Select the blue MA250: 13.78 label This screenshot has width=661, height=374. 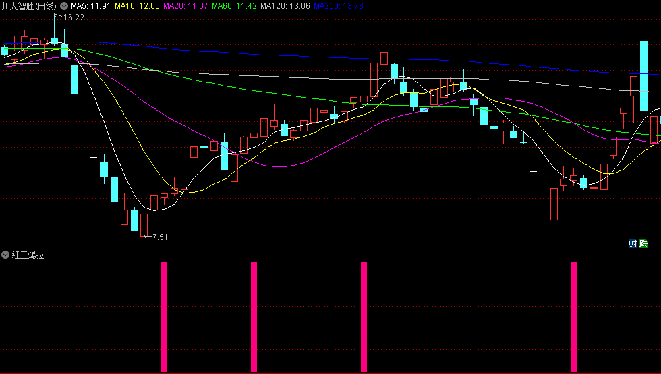pyautogui.click(x=339, y=6)
